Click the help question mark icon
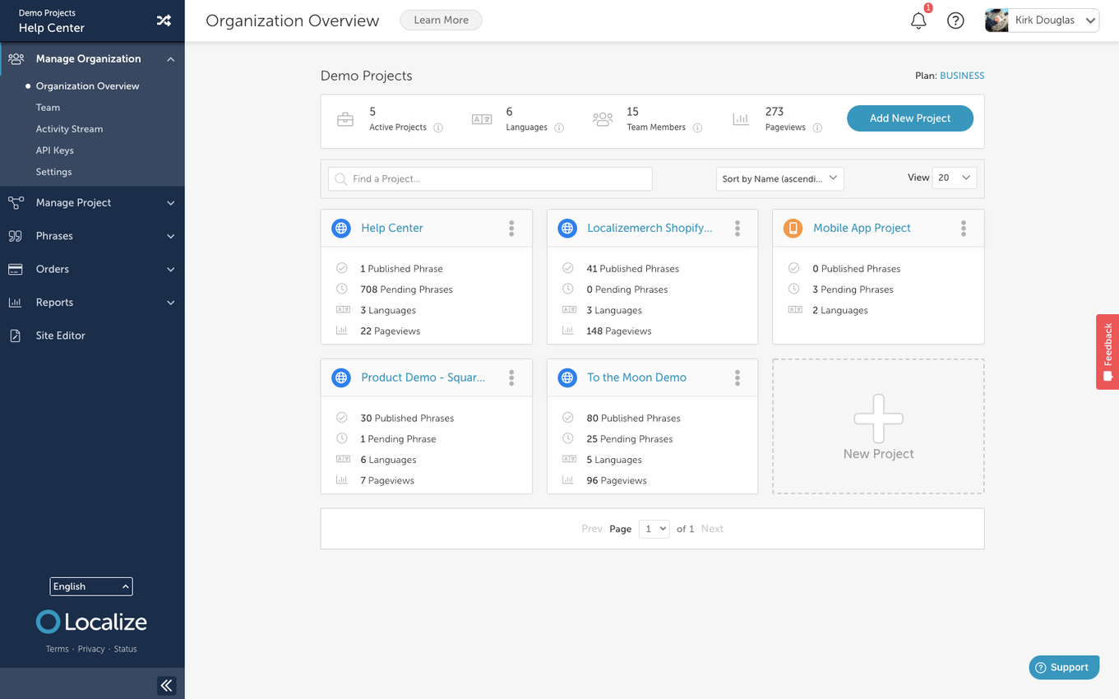The height and width of the screenshot is (699, 1119). [x=955, y=21]
